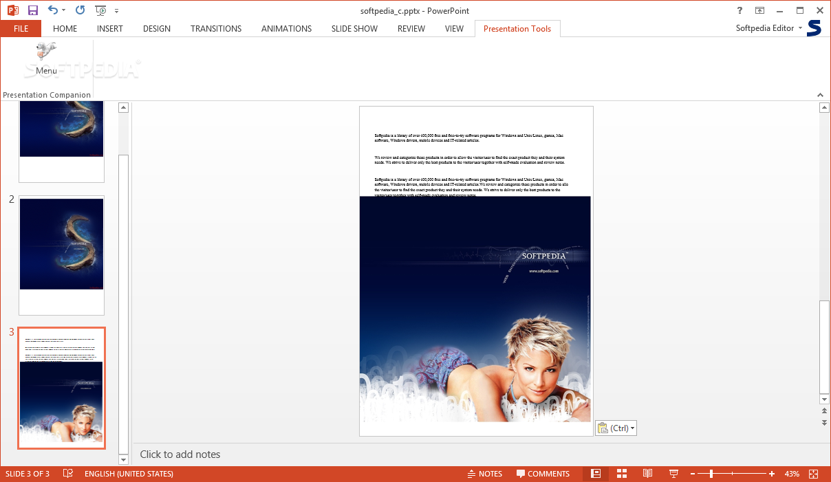
Task: Click slide editor scroll down arrow
Action: click(x=824, y=399)
